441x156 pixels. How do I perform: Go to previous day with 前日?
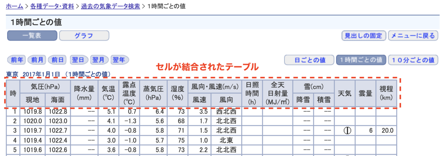pos(57,60)
